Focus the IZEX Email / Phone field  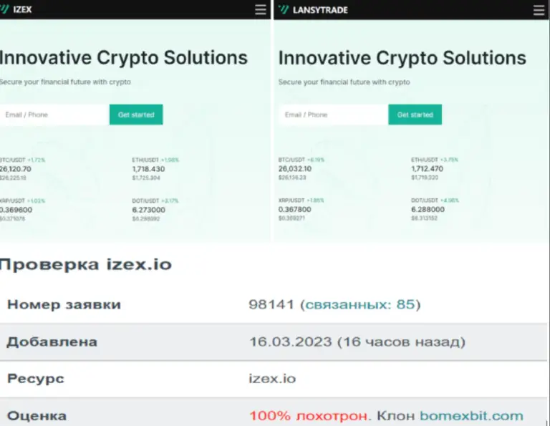tap(54, 115)
